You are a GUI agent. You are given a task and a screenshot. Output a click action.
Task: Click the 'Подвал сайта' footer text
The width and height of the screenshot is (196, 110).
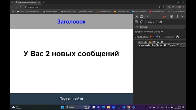[71, 99]
